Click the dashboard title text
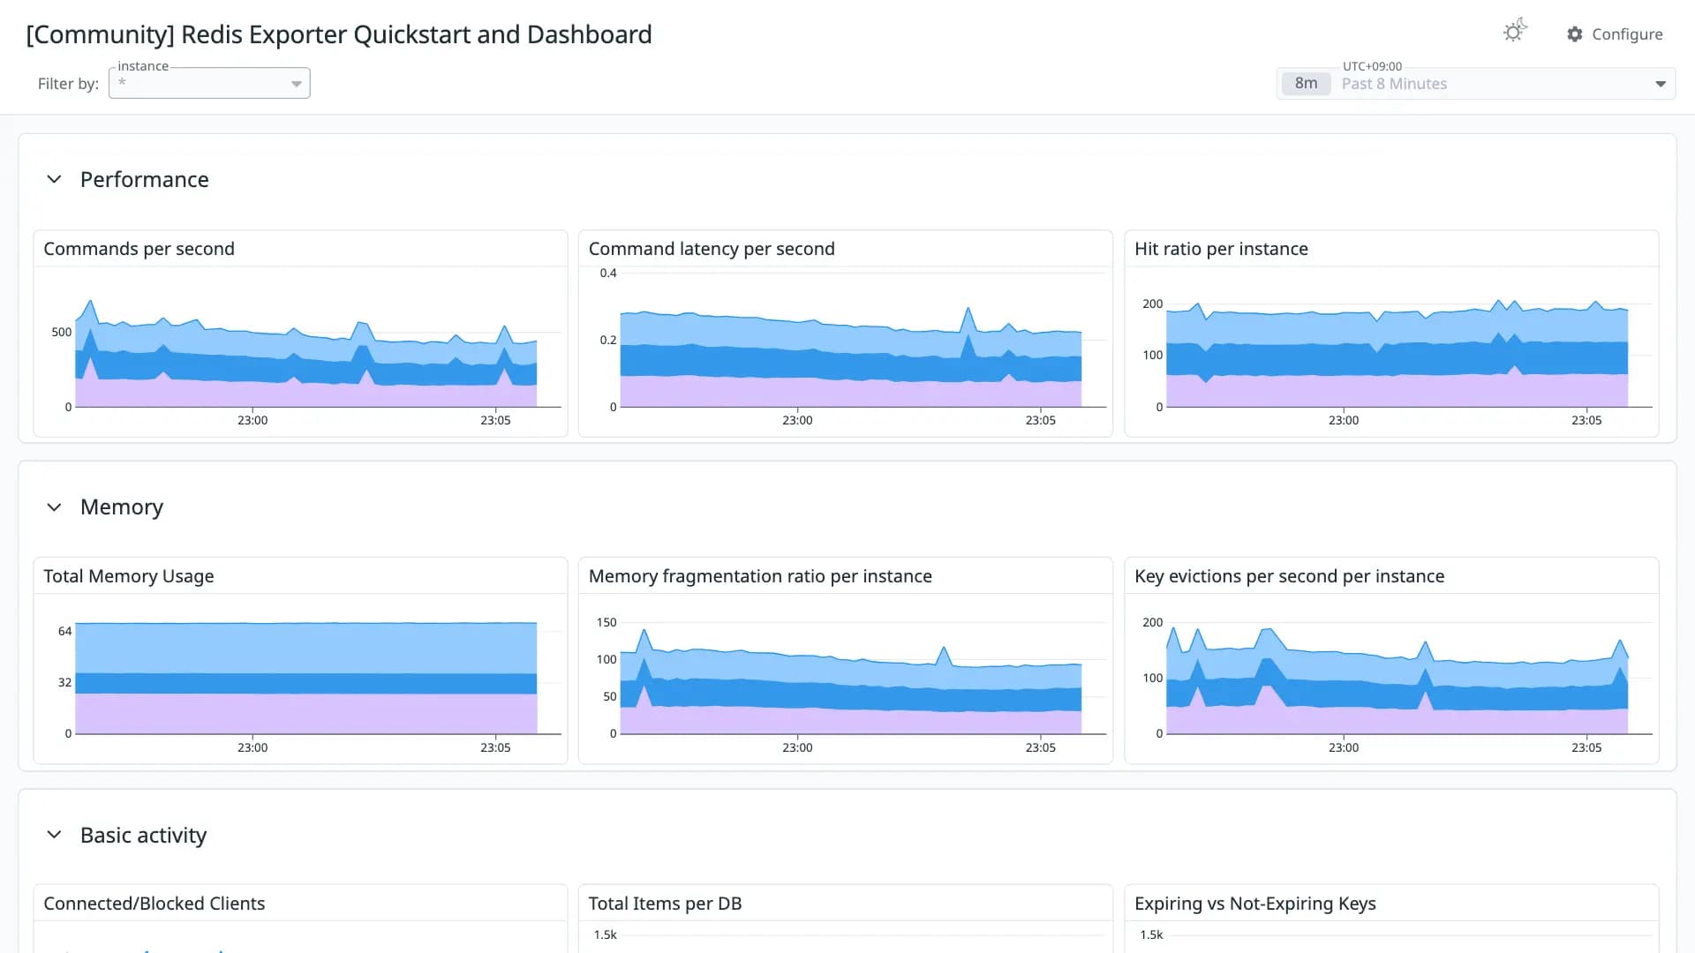 (339, 34)
